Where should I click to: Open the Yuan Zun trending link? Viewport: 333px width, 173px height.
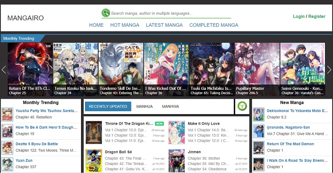click(x=24, y=161)
